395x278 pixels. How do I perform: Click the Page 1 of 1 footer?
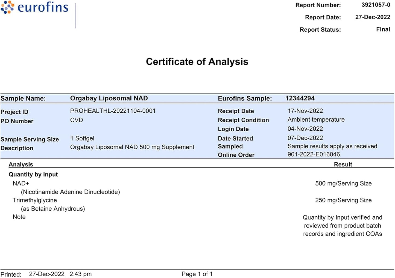pos(197,274)
